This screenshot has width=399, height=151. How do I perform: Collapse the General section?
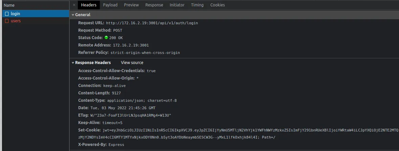coord(73,15)
